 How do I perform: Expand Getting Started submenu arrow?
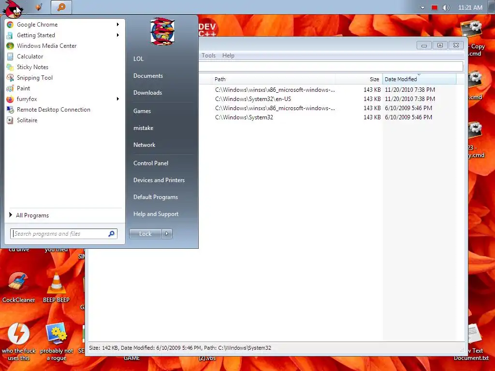point(118,35)
